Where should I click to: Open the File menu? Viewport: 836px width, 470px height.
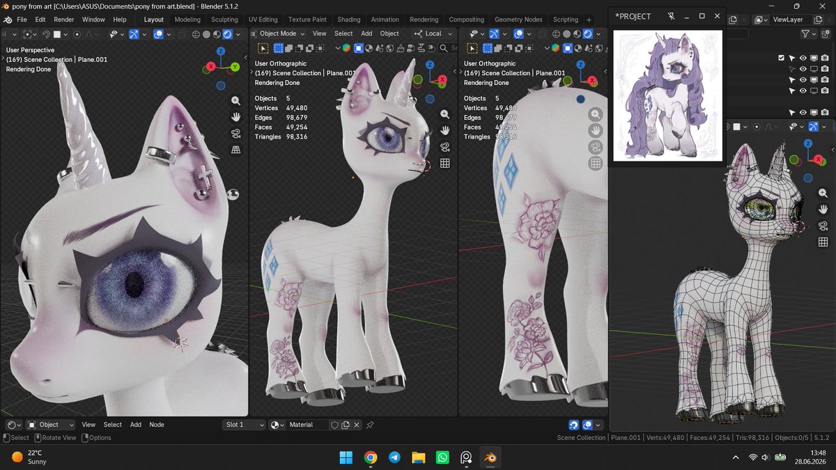click(x=22, y=19)
